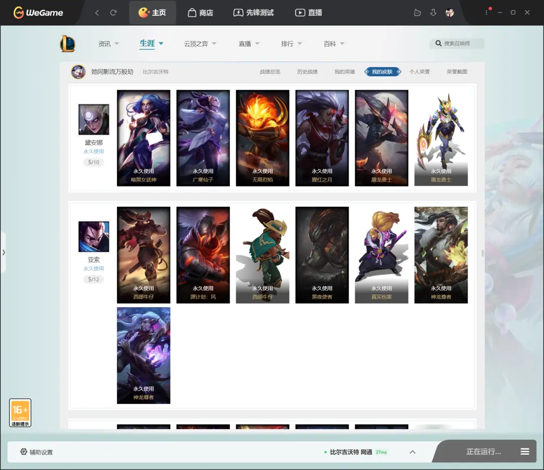Click the 27ms ping indicator

pyautogui.click(x=381, y=452)
